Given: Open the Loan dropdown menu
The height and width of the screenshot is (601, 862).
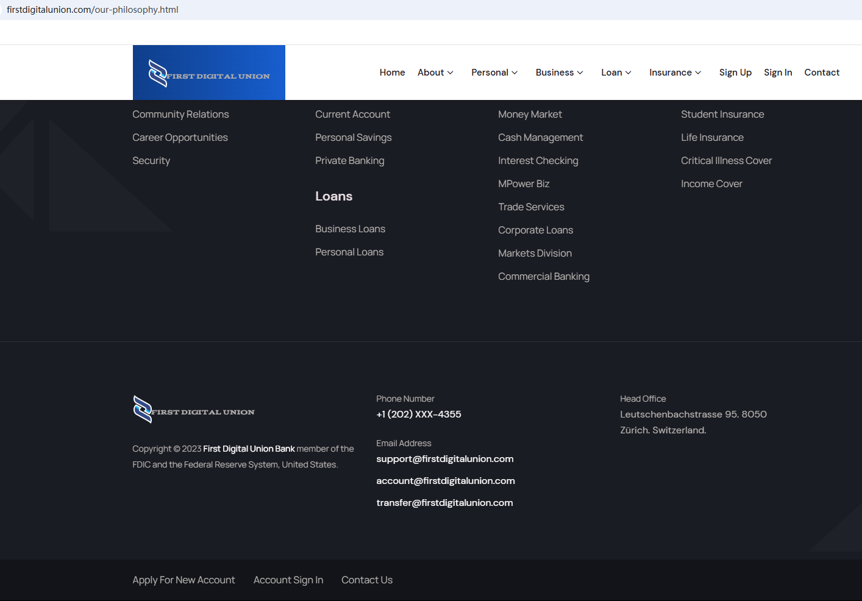Looking at the screenshot, I should (x=616, y=73).
